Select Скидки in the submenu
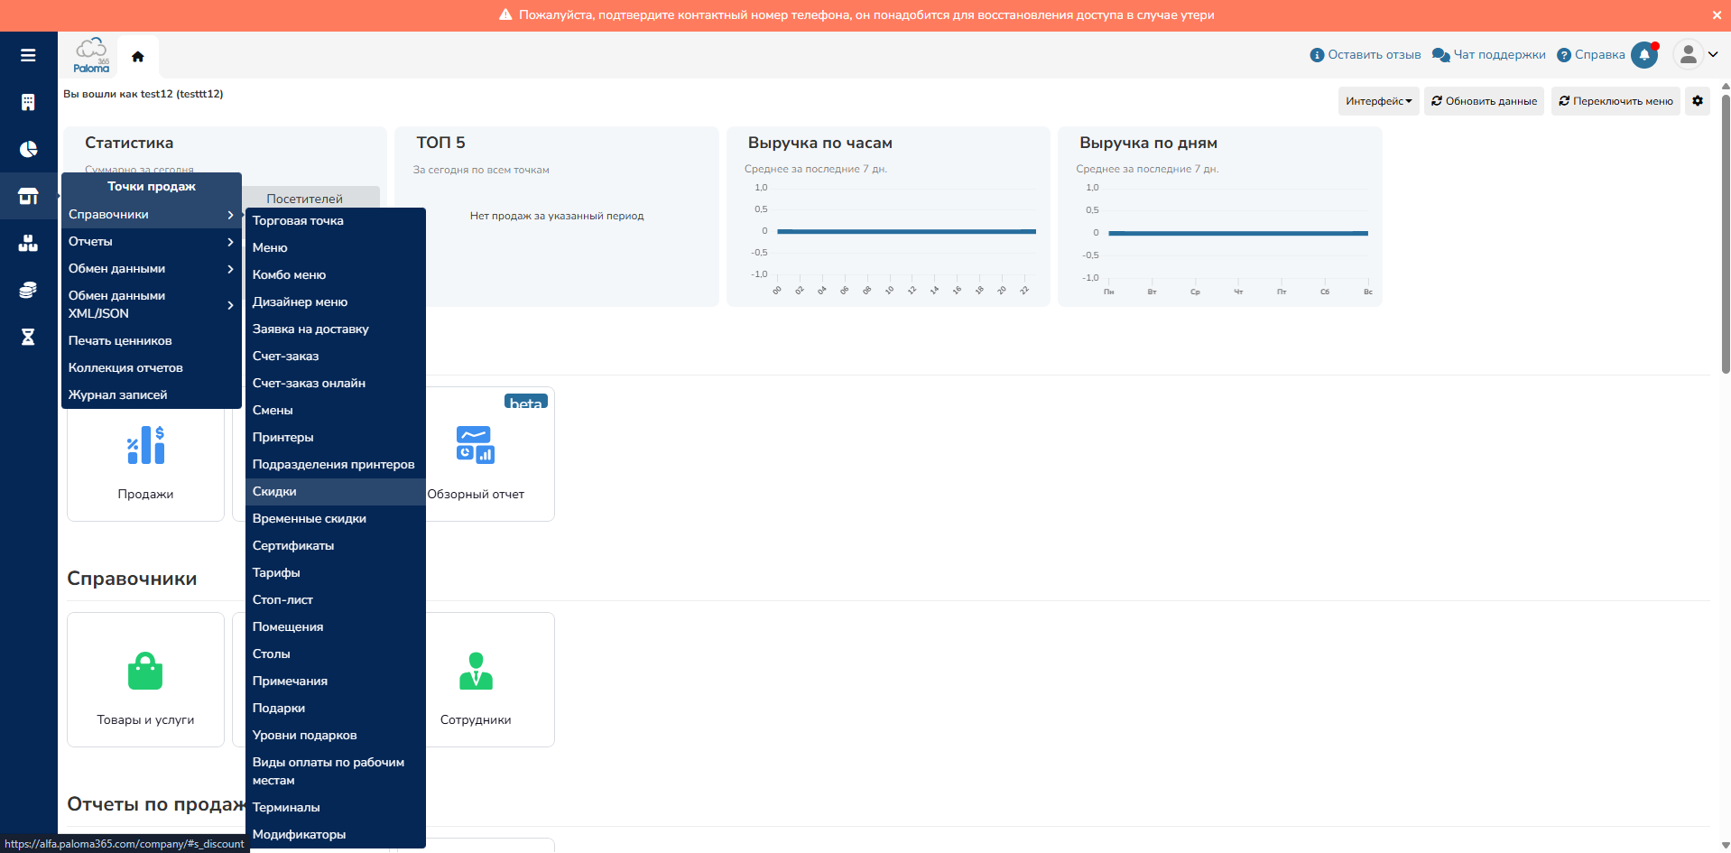 tap(274, 492)
